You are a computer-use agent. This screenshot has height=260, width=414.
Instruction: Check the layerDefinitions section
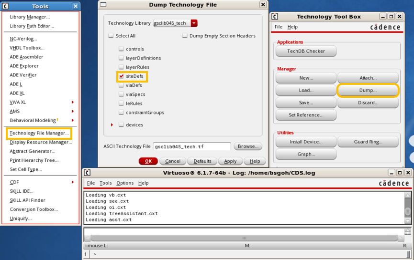tap(121, 58)
